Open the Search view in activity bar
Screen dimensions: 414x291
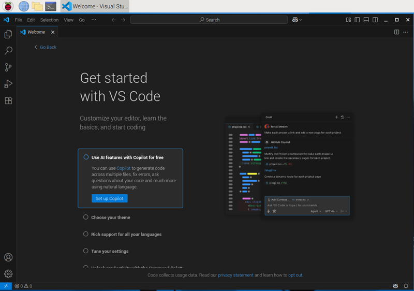(x=8, y=50)
